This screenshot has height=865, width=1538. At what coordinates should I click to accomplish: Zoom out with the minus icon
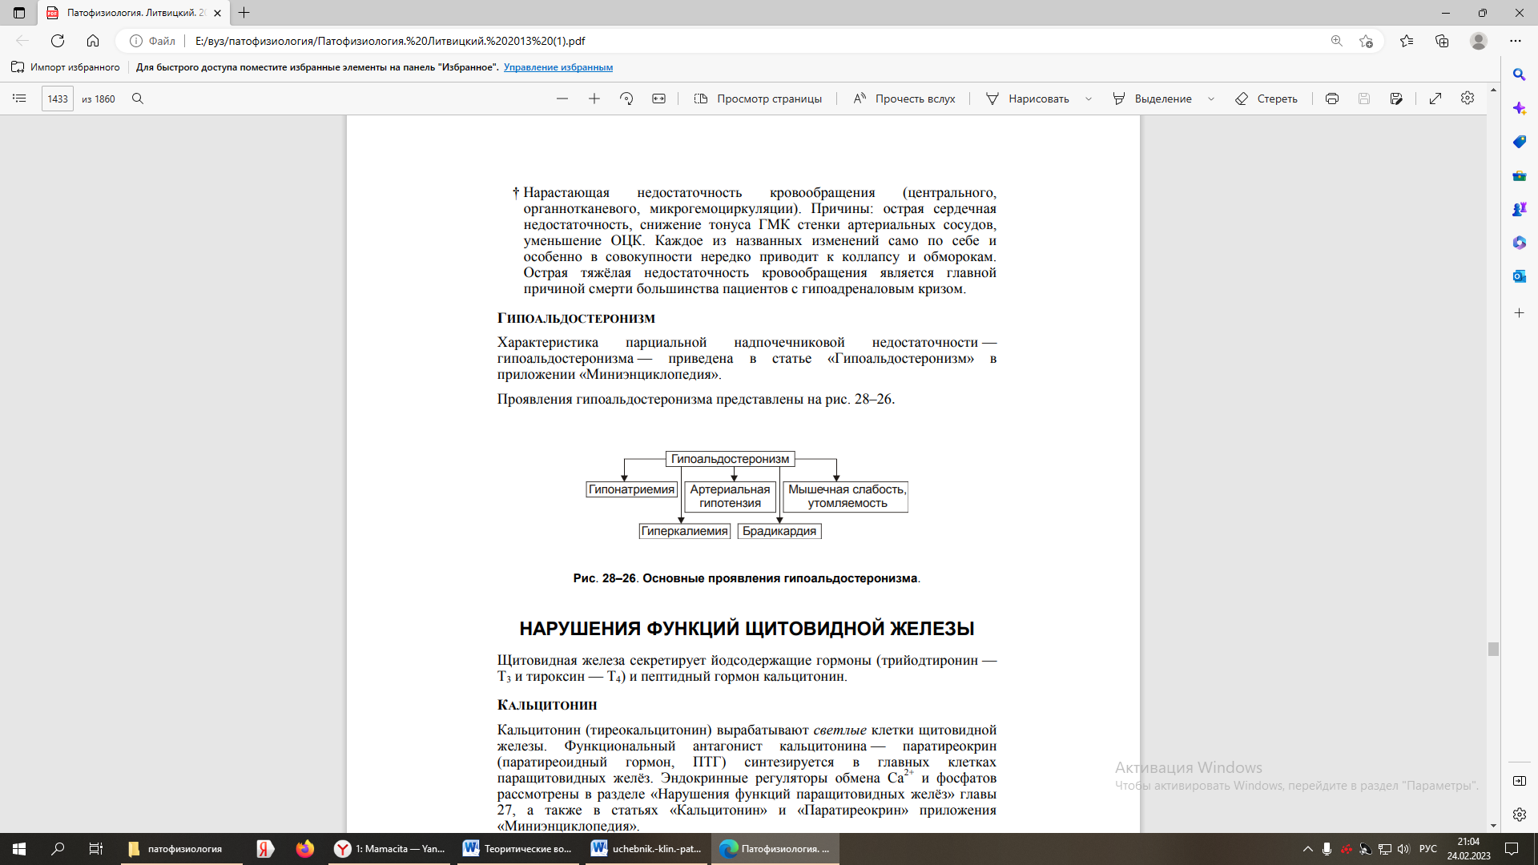click(562, 99)
